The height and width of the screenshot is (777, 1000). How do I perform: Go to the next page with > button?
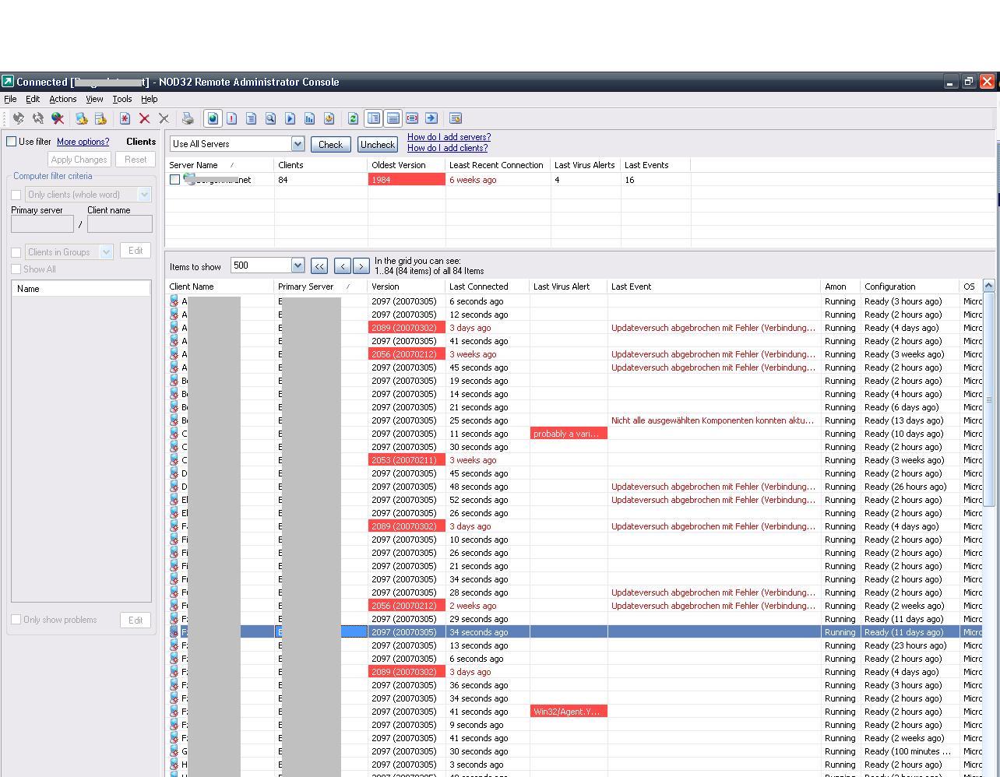coord(361,266)
